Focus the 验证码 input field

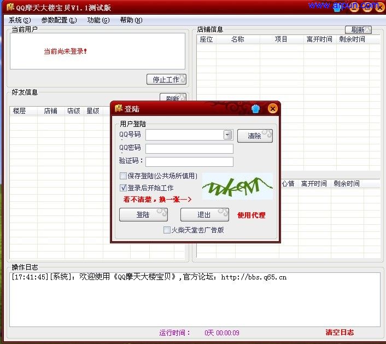pyautogui.click(x=189, y=162)
